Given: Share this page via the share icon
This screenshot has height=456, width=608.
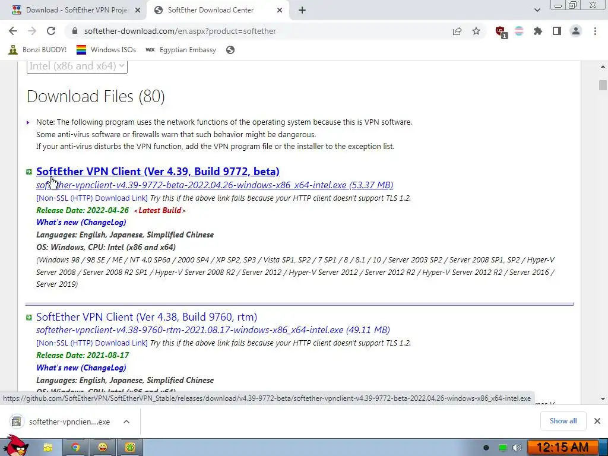Looking at the screenshot, I should pos(457,31).
